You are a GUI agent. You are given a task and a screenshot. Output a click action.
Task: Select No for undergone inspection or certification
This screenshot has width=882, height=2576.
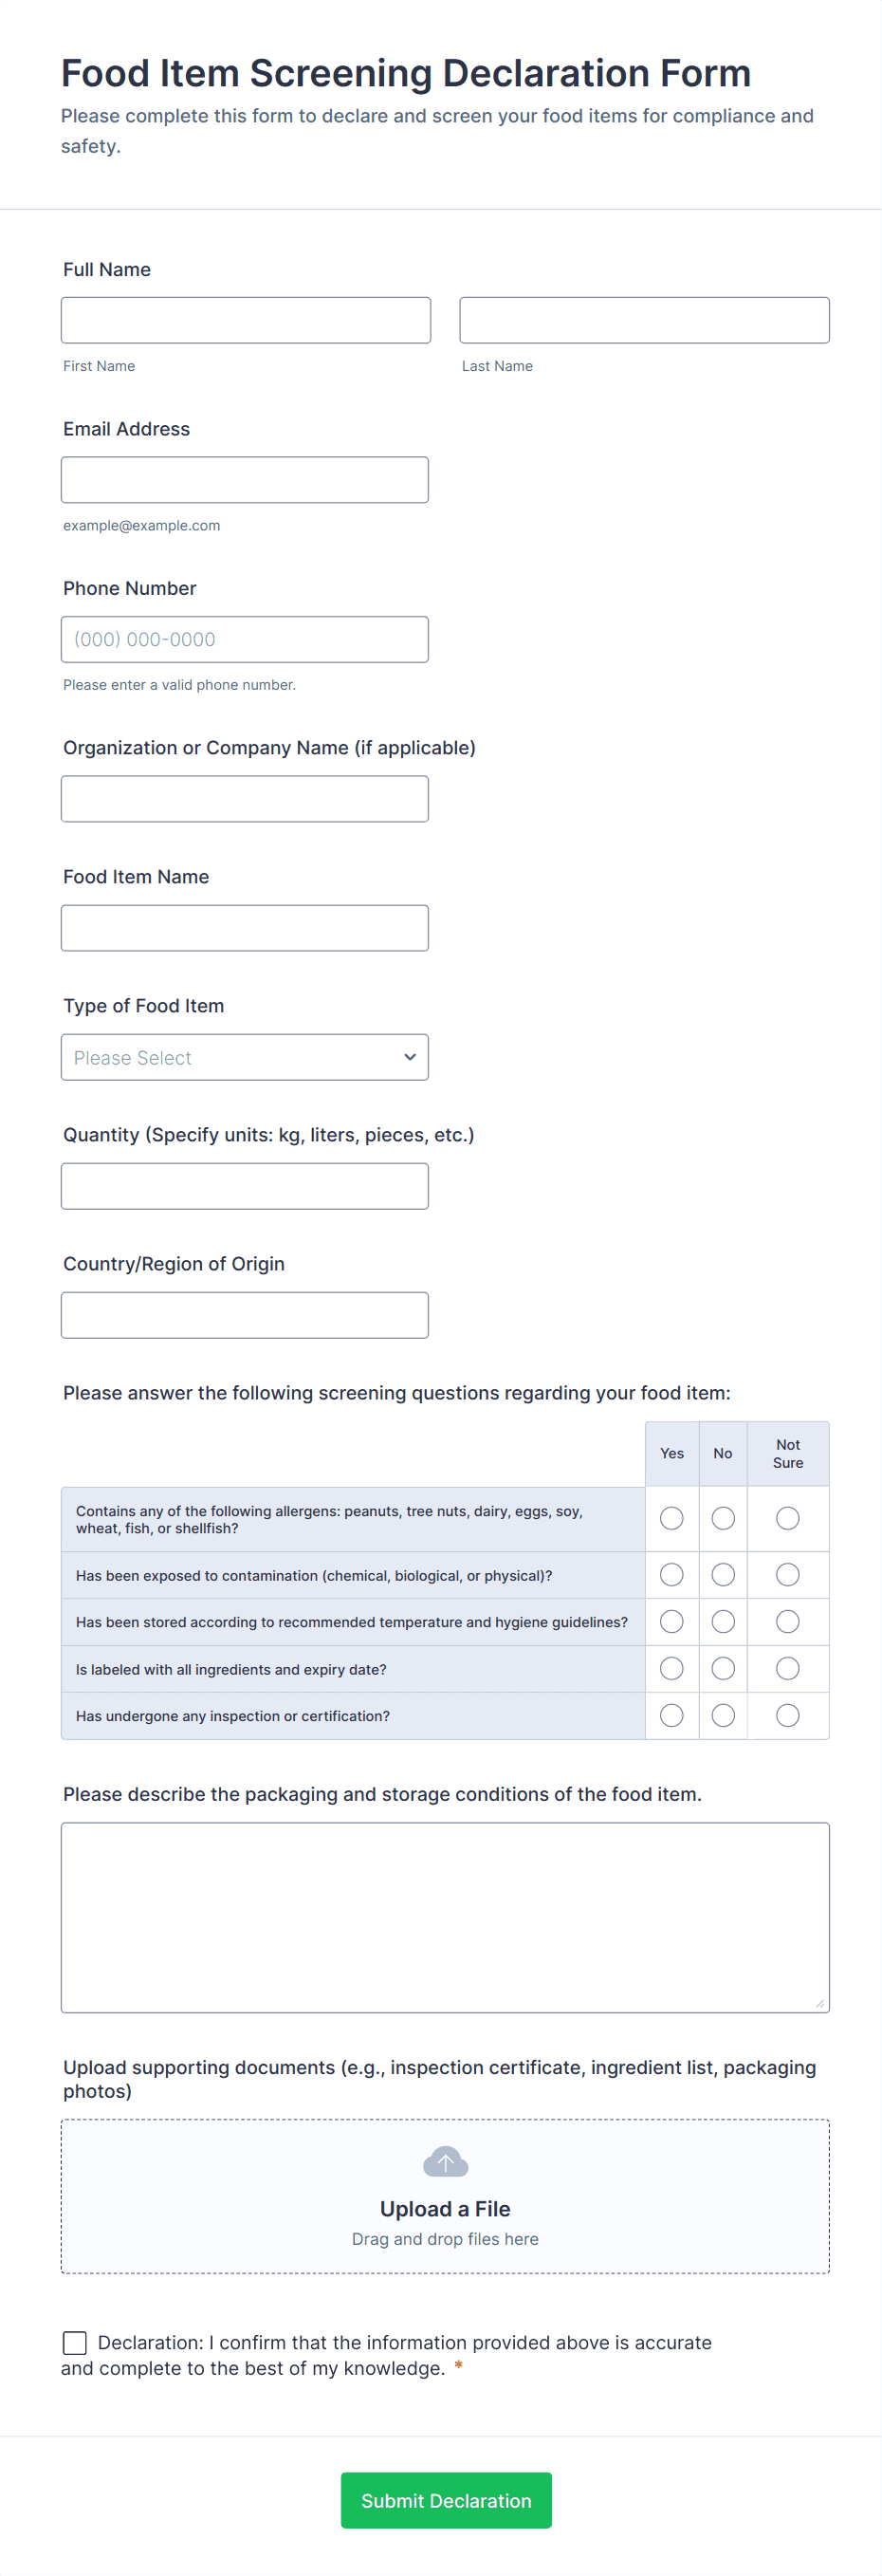(x=722, y=1715)
